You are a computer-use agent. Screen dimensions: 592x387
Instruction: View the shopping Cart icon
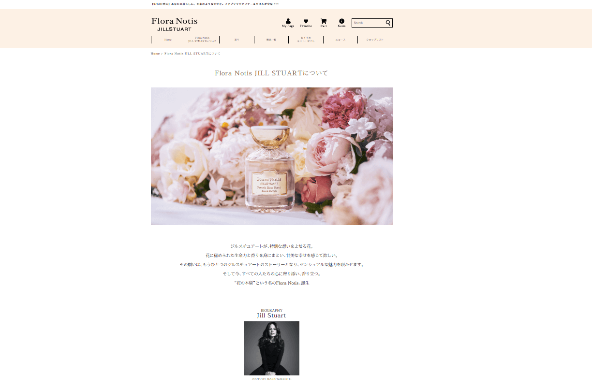[x=324, y=23]
